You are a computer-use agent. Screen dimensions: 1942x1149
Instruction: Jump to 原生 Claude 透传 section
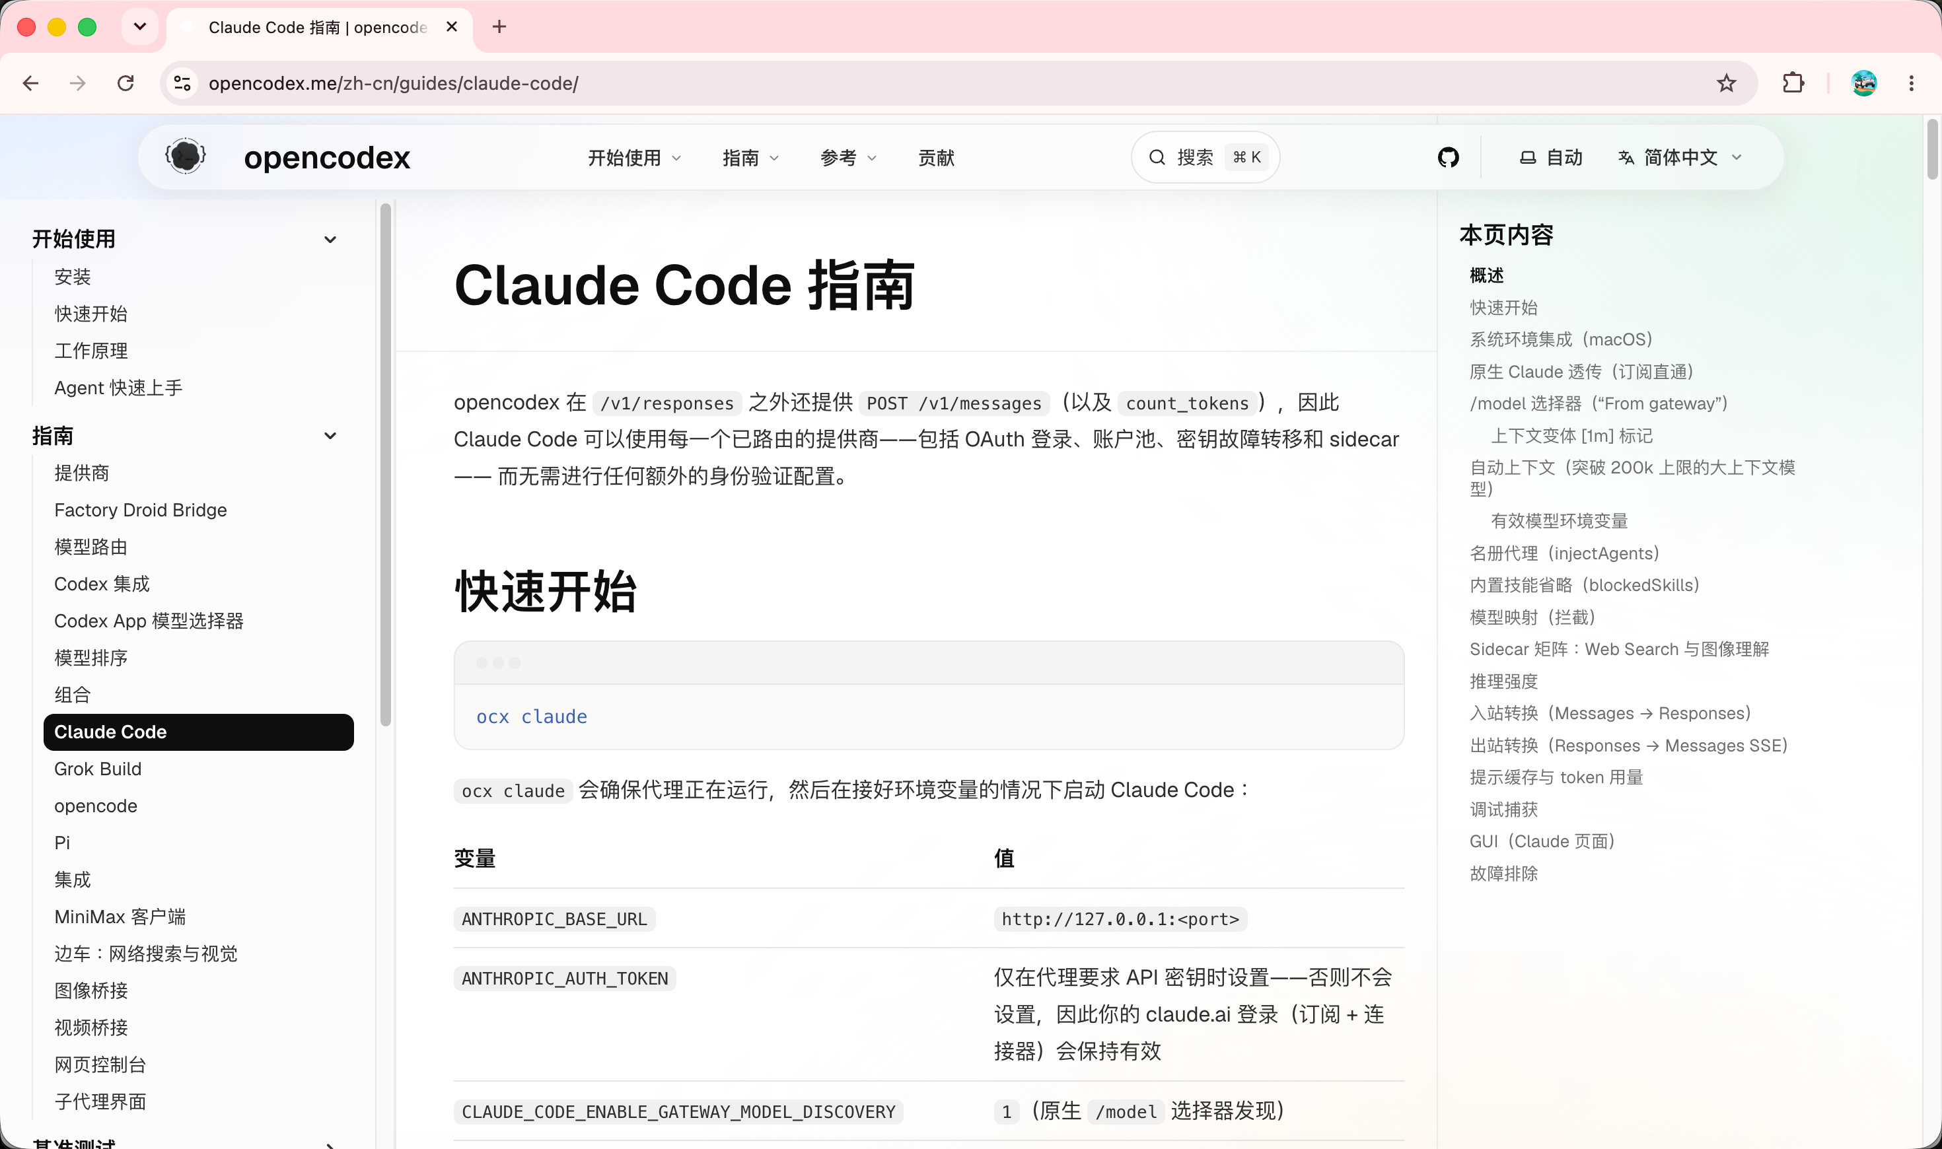[1581, 372]
